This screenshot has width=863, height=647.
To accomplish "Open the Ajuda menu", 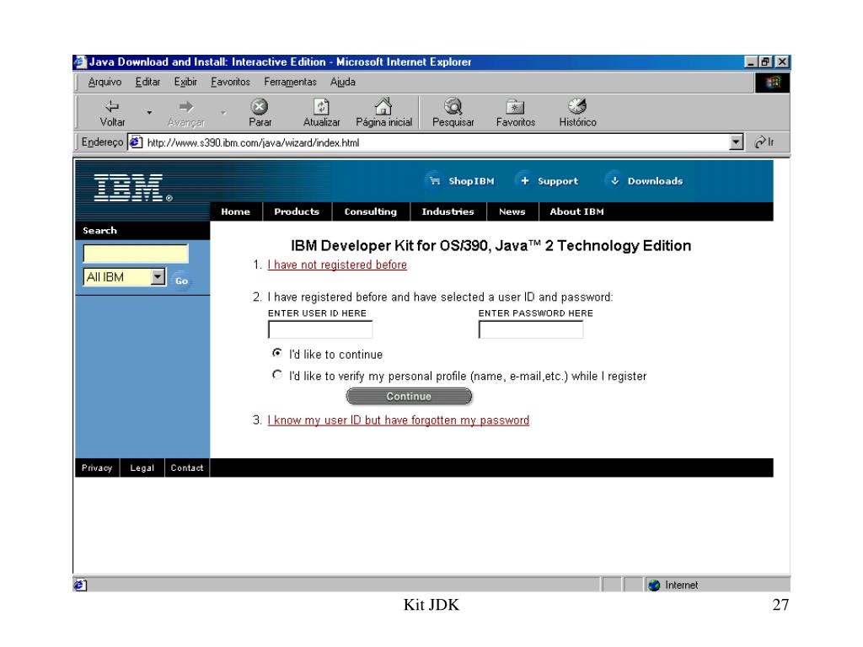I will 342,82.
